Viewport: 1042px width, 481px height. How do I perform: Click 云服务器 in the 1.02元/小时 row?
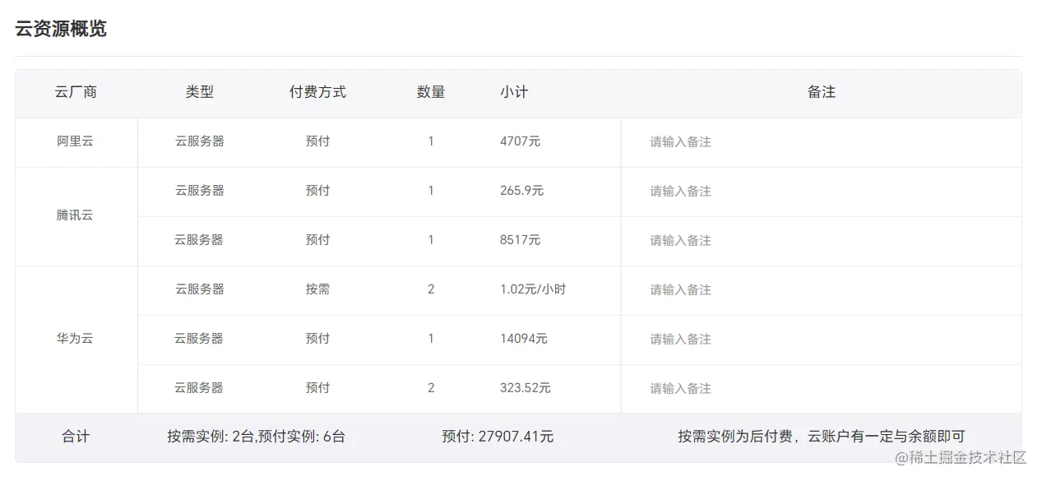[x=200, y=289]
